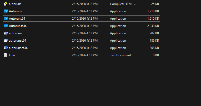Click the Application type in autorunsc64a row
Screen dimensions: 201x106
[118, 48]
